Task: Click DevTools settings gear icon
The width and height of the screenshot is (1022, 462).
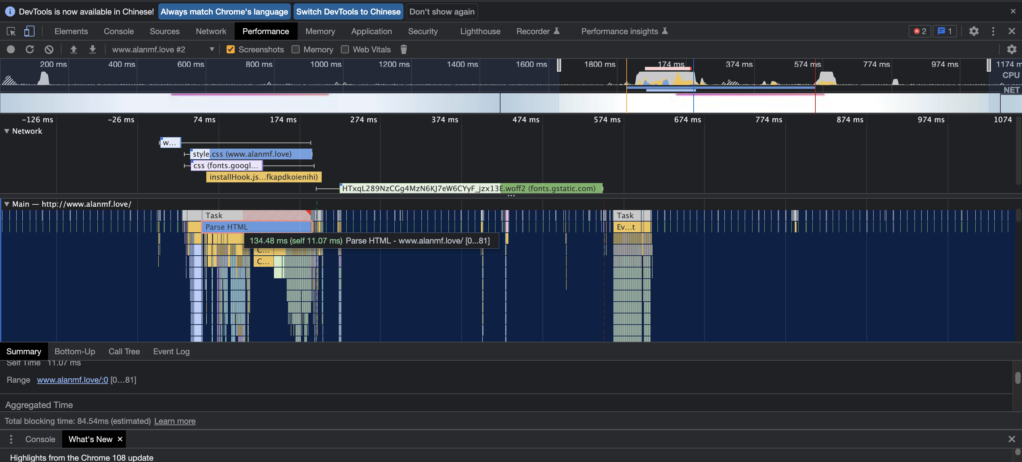Action: (x=974, y=31)
